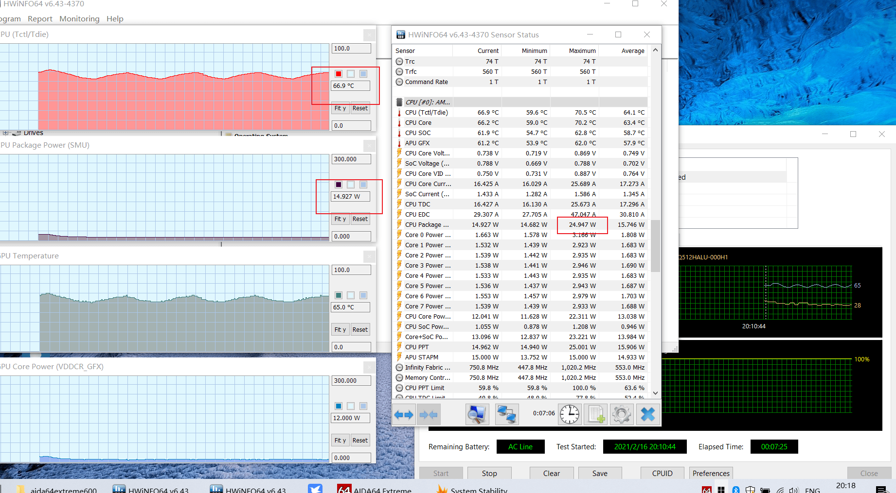Viewport: 896px width, 493px height.
Task: Click the shrink columns arrows icon in Sensor Status
Action: point(429,414)
